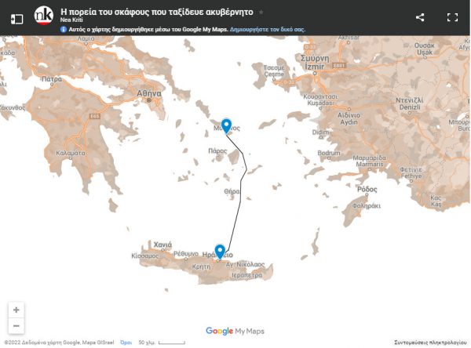The height and width of the screenshot is (348, 471).
Task: Click the share map icon
Action: 420,17
